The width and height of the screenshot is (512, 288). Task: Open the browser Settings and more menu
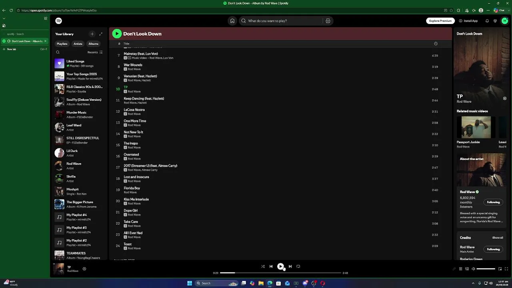coord(488,10)
